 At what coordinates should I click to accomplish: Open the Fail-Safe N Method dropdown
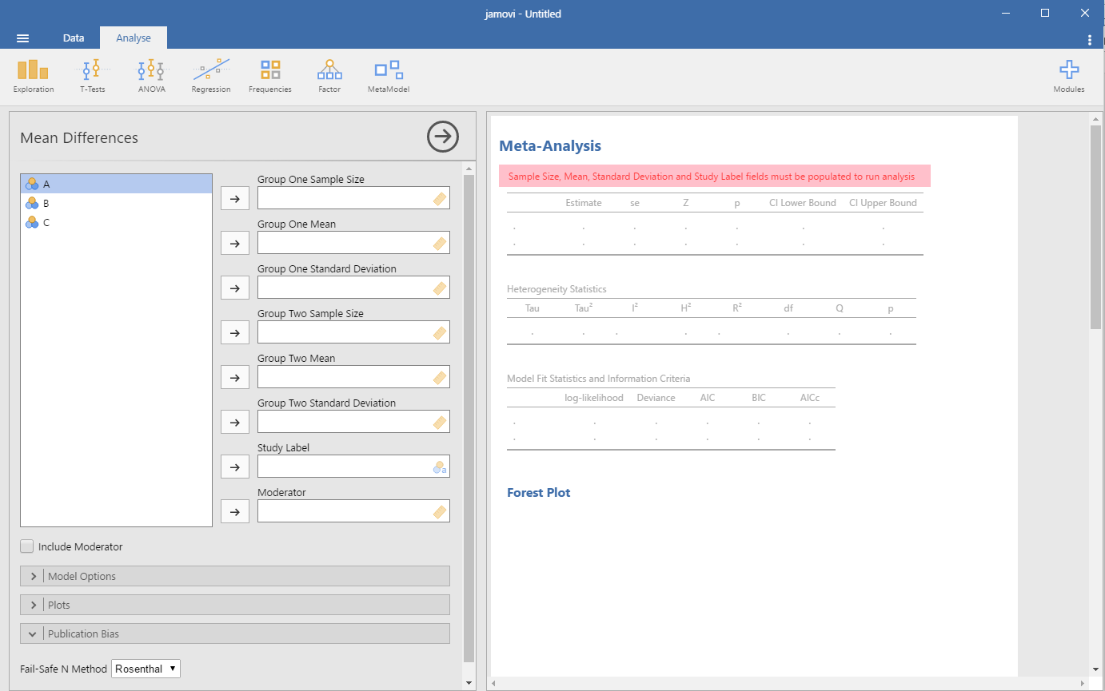pyautogui.click(x=146, y=669)
